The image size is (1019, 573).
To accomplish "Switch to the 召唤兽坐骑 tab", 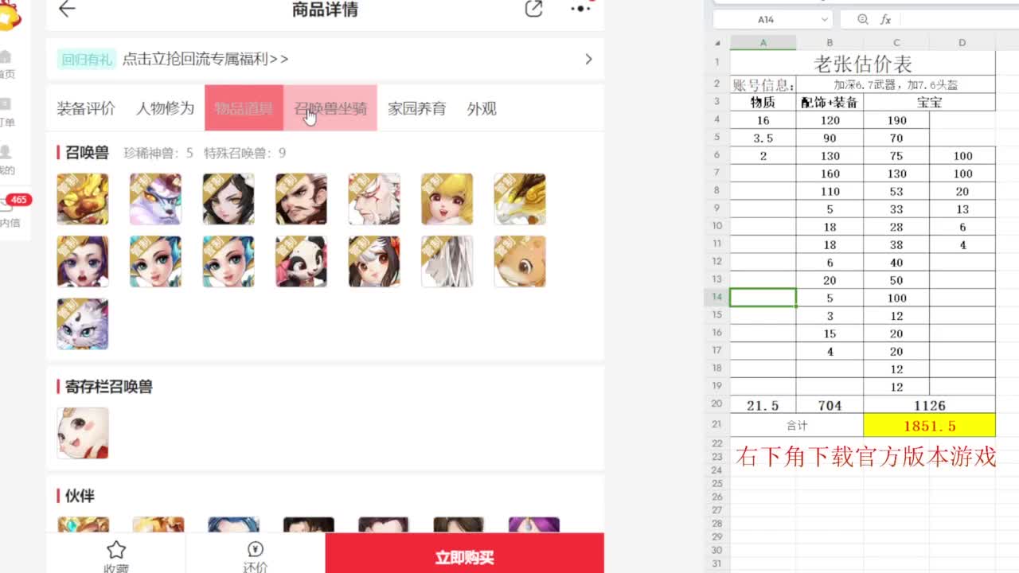I will tap(330, 108).
